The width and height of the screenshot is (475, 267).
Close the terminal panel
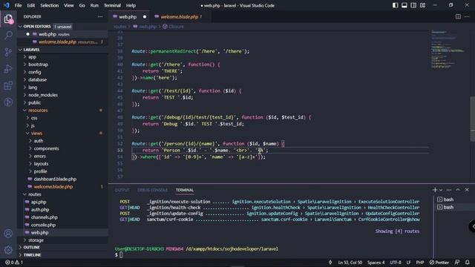(467, 190)
